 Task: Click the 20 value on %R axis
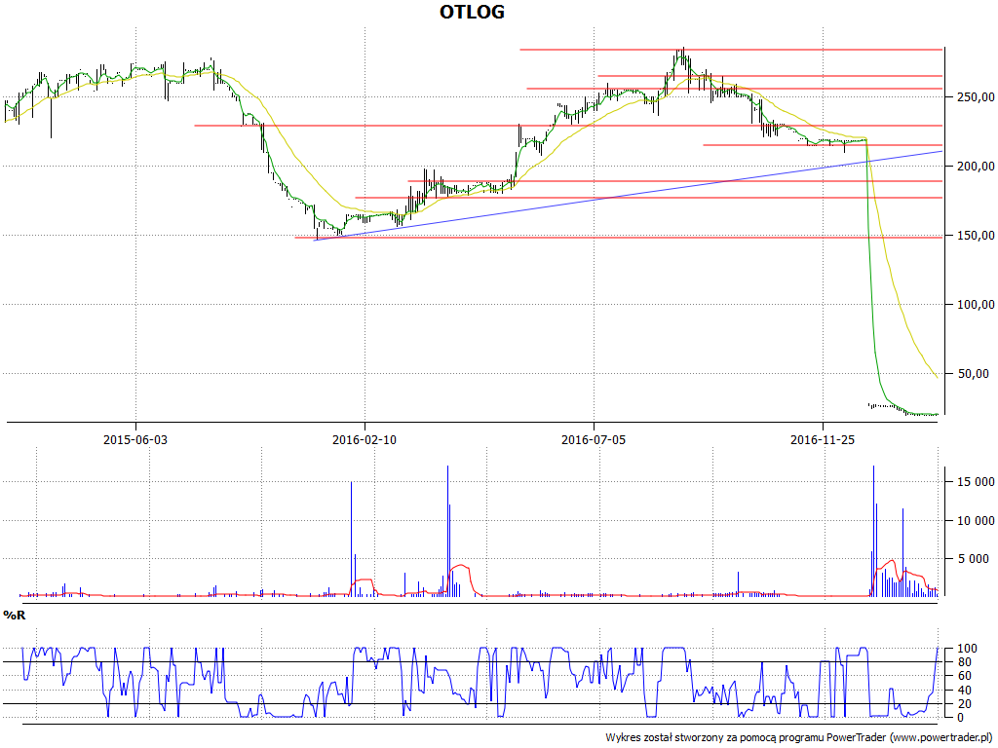(964, 703)
